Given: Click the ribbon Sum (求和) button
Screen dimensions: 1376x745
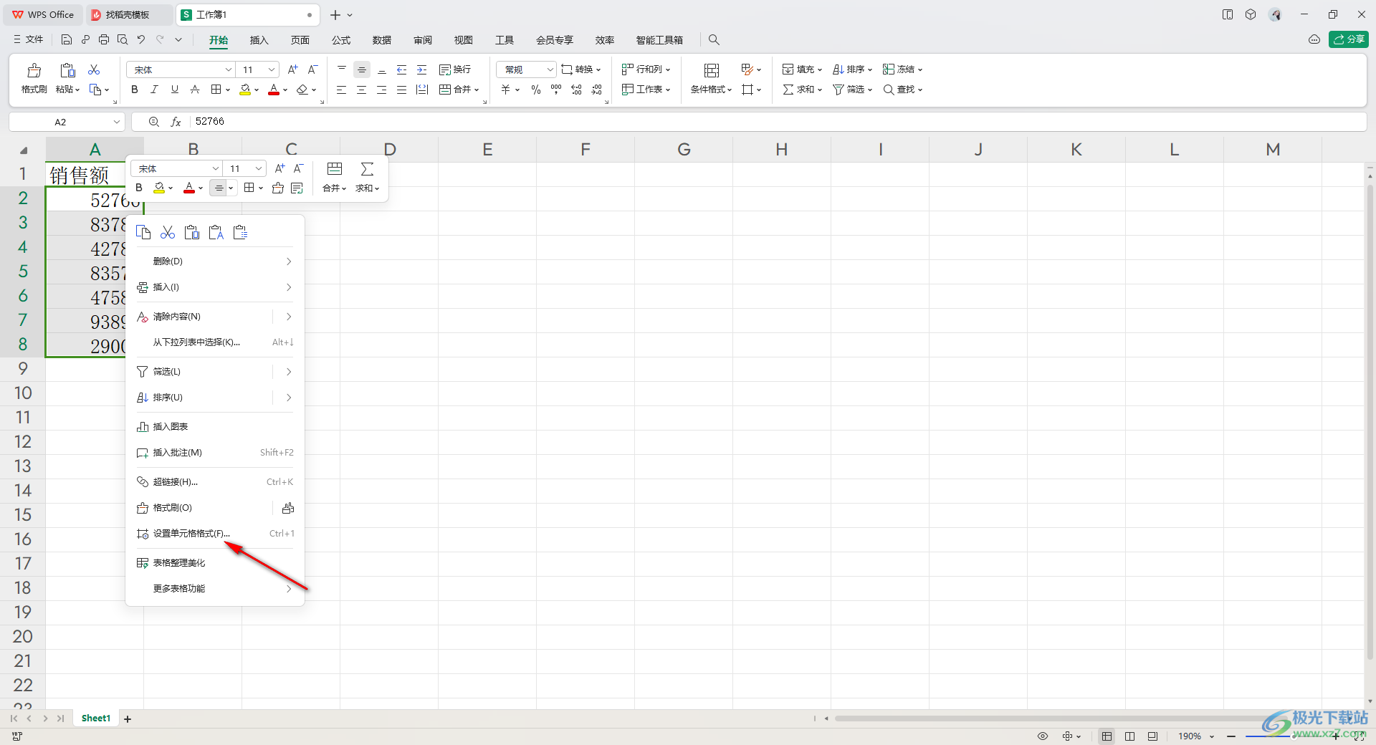Looking at the screenshot, I should pos(802,90).
